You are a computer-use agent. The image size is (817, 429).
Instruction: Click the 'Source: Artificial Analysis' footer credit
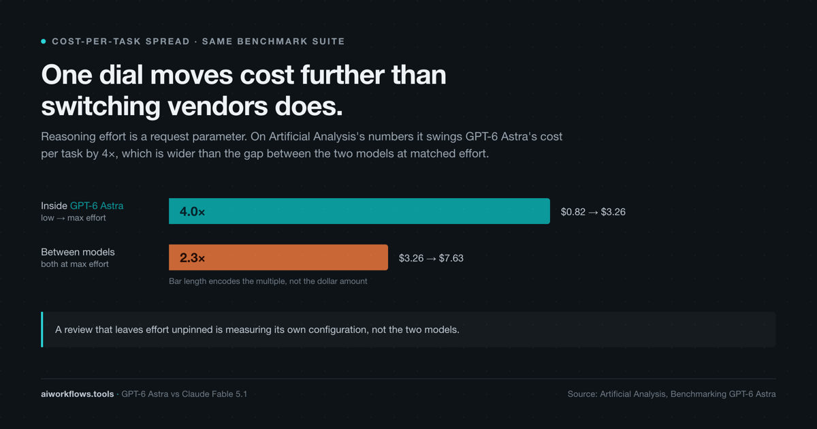click(x=671, y=394)
